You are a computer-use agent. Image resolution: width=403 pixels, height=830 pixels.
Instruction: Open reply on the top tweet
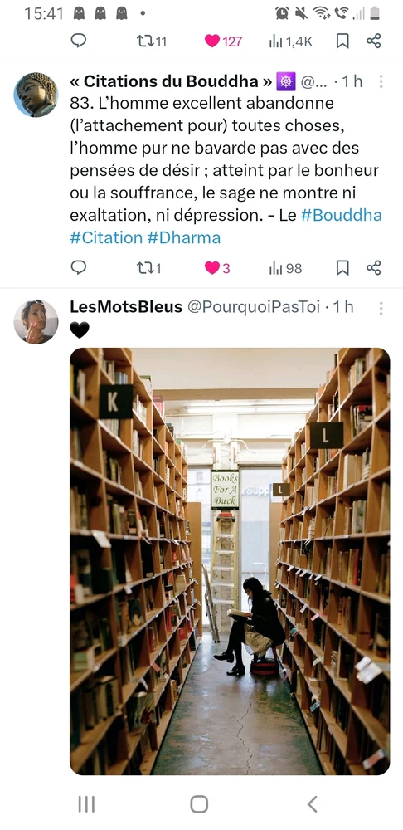pos(78,41)
